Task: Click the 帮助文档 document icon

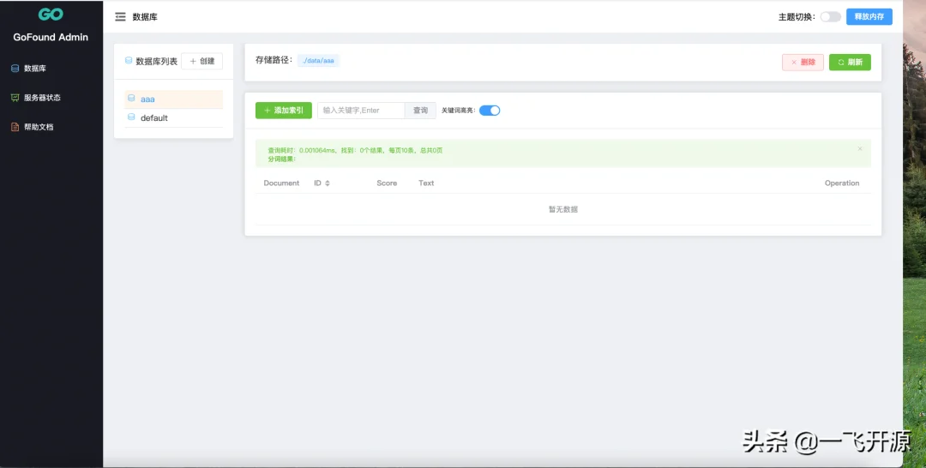Action: point(15,127)
